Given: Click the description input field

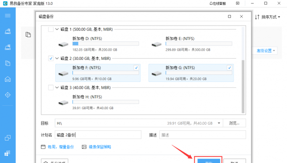Looking at the screenshot, I should coord(203,135).
